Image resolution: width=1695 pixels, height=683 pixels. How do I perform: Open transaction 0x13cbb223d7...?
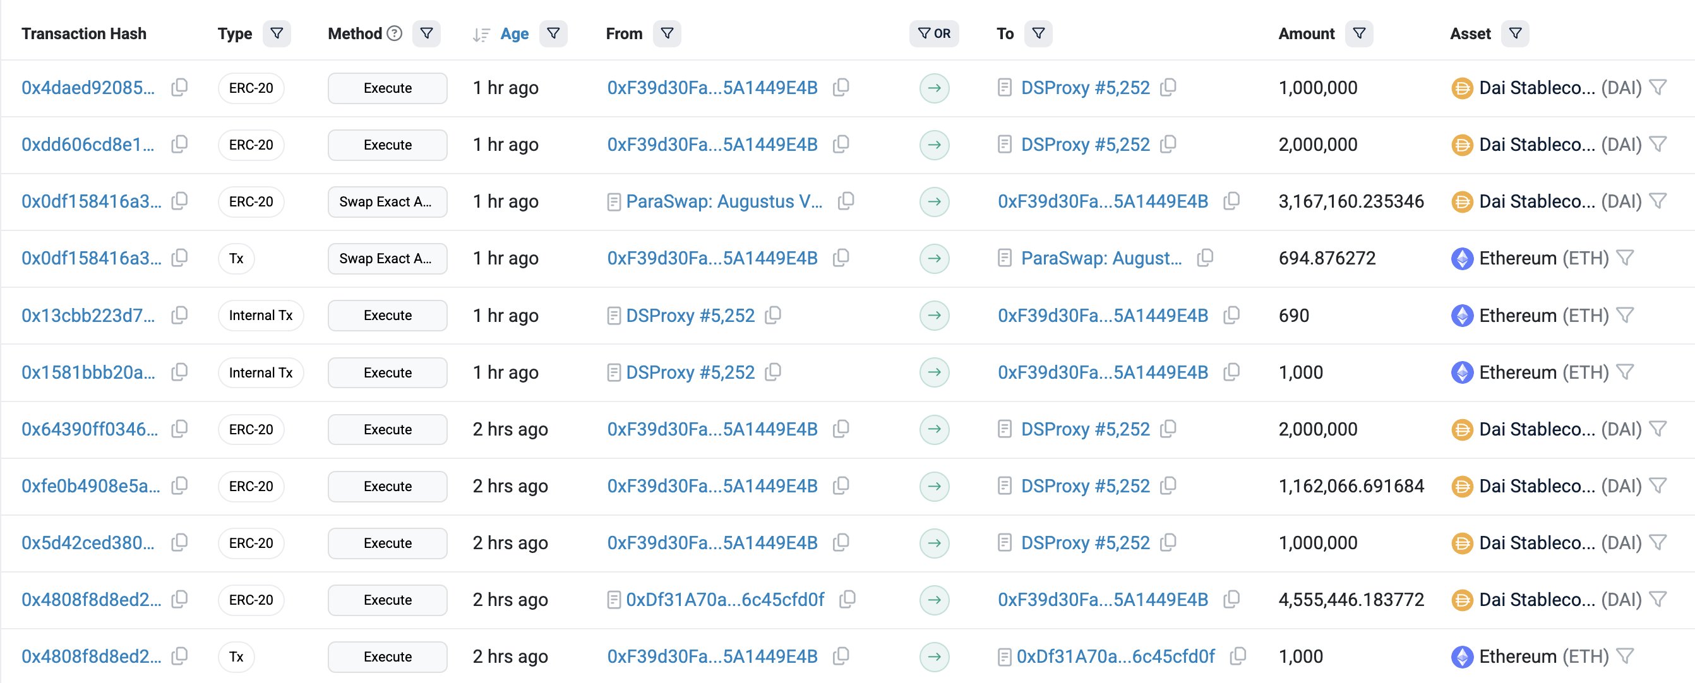click(x=88, y=315)
